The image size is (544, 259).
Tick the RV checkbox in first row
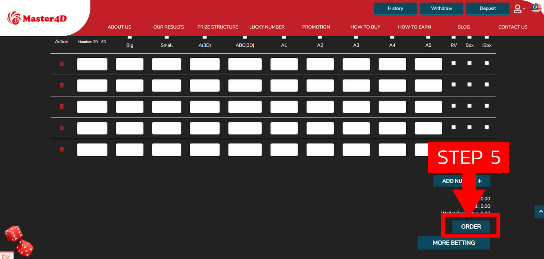(x=454, y=63)
